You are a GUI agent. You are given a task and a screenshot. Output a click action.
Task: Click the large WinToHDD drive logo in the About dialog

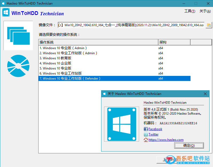point(121,124)
